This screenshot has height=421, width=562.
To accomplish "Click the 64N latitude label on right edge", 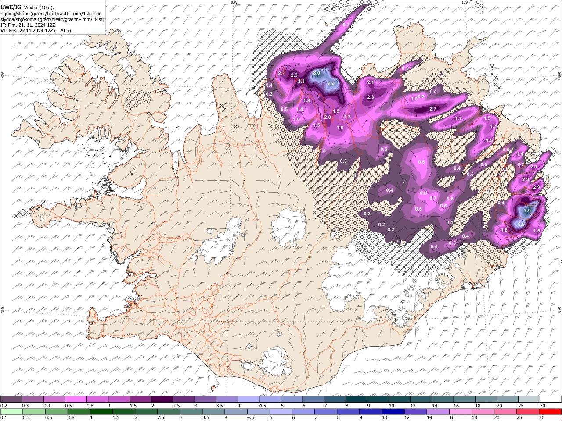I will point(560,310).
